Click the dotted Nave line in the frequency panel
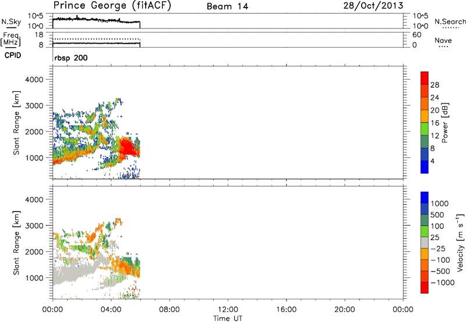The image size is (466, 322). [x=96, y=39]
